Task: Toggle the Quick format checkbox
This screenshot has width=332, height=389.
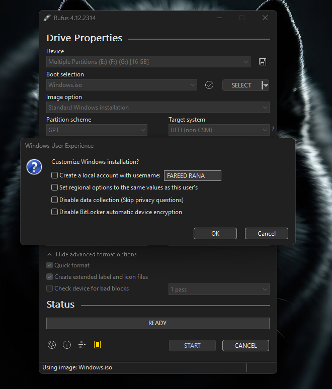Action: [50, 265]
